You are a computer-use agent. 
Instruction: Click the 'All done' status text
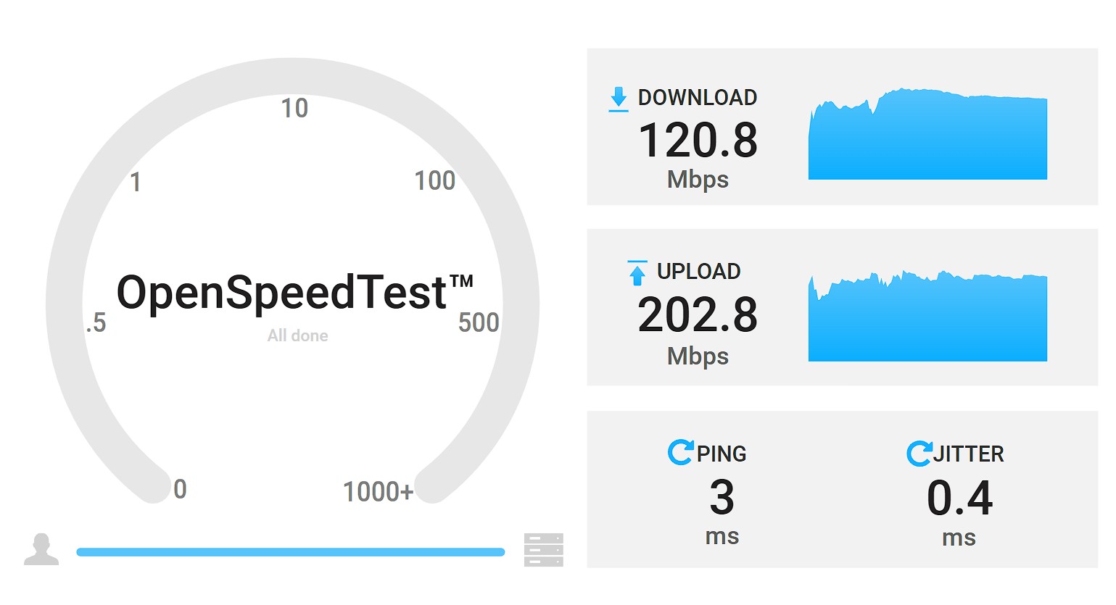(x=297, y=335)
